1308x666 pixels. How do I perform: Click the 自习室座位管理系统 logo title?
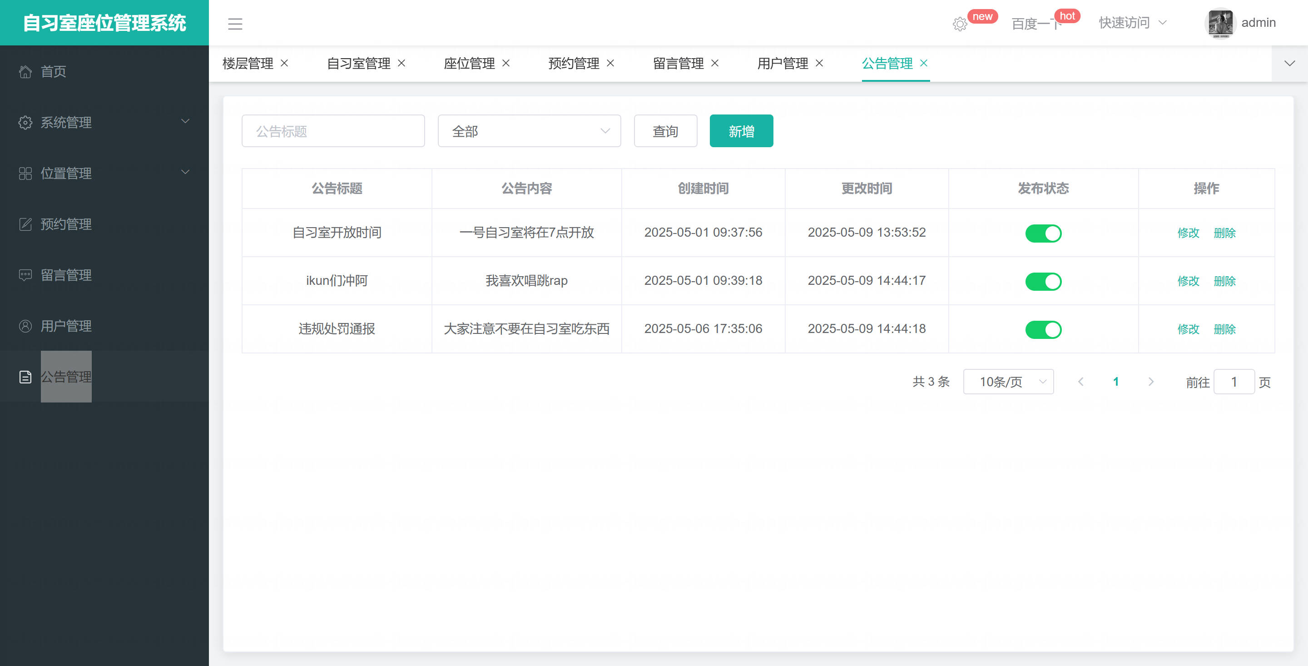[104, 23]
